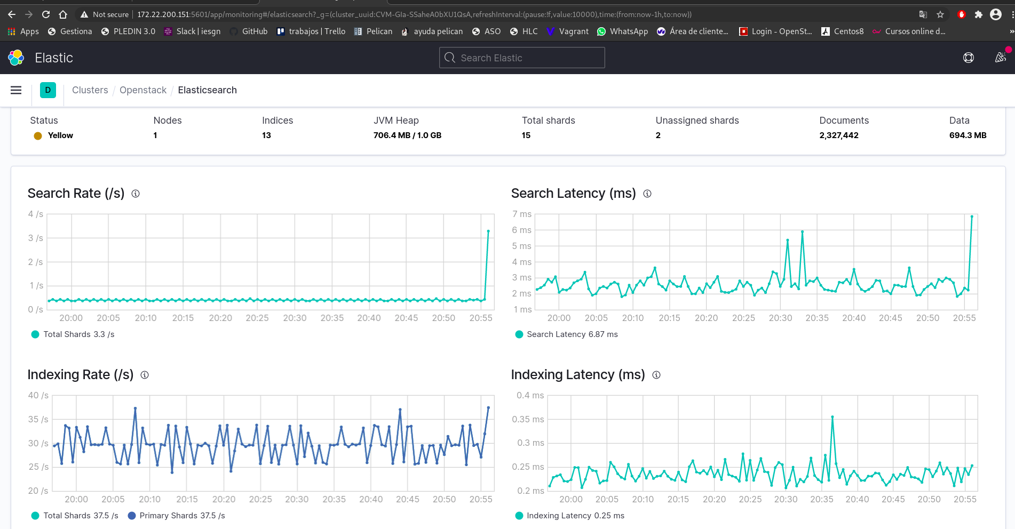Screen dimensions: 1015x529
Task: Click the Elastic logo icon
Action: (x=16, y=58)
